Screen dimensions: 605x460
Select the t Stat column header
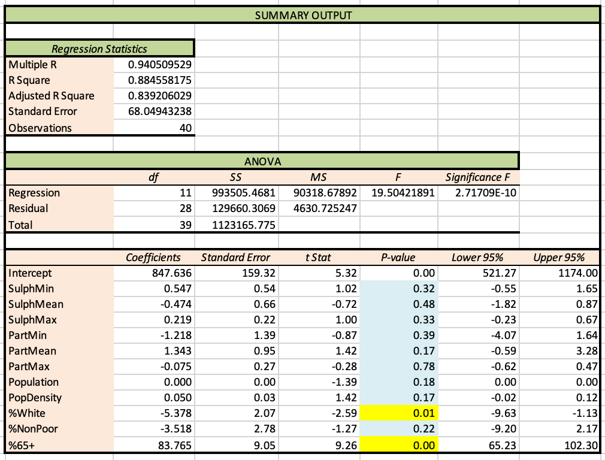coord(319,258)
